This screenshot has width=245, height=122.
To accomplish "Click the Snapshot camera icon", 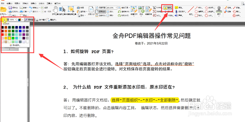I will coord(79,8).
